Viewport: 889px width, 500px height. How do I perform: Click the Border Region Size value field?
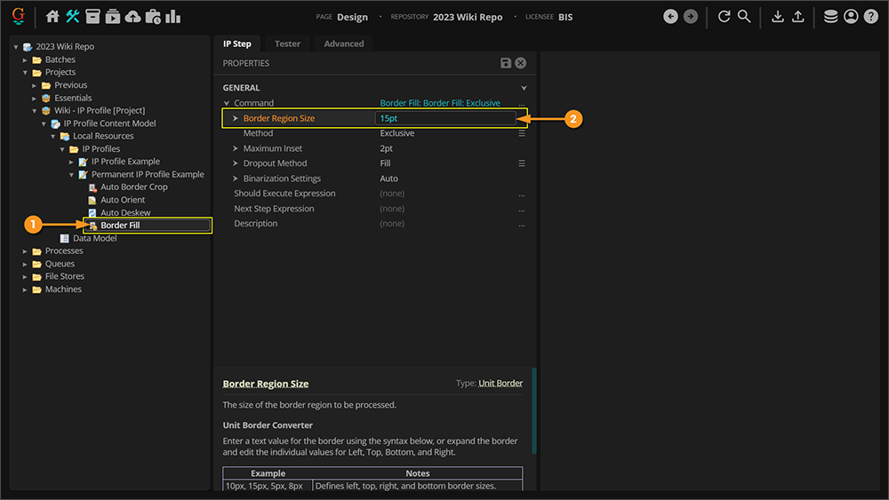(444, 118)
